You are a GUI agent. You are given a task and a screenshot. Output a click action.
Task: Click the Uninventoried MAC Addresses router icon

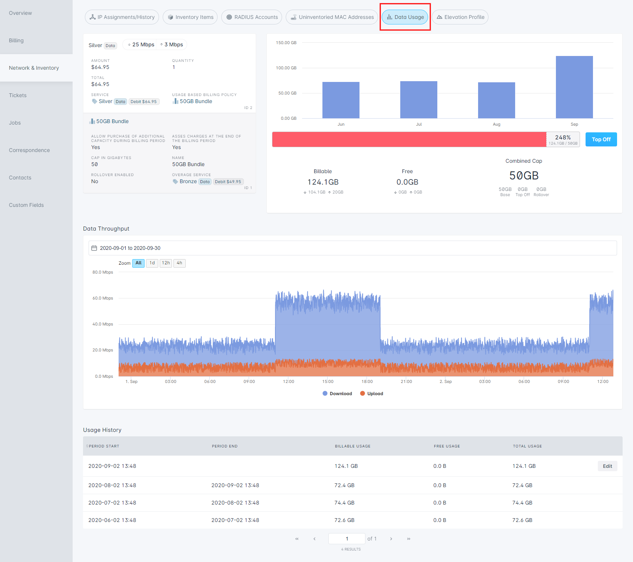[x=294, y=17]
